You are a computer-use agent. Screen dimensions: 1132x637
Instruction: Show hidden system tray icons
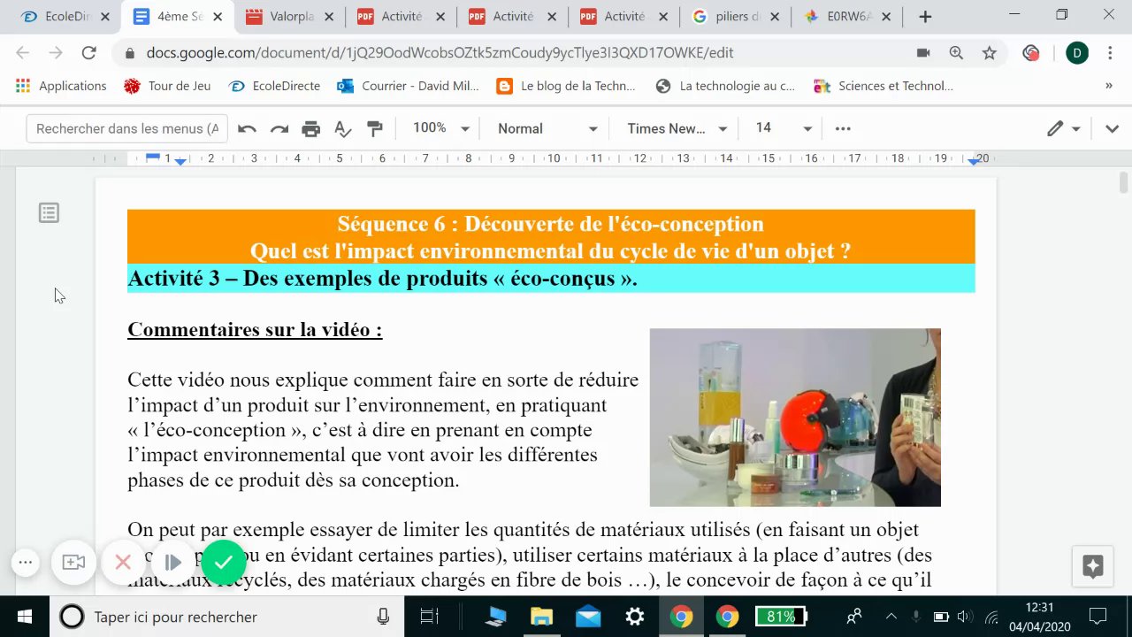coord(891,617)
